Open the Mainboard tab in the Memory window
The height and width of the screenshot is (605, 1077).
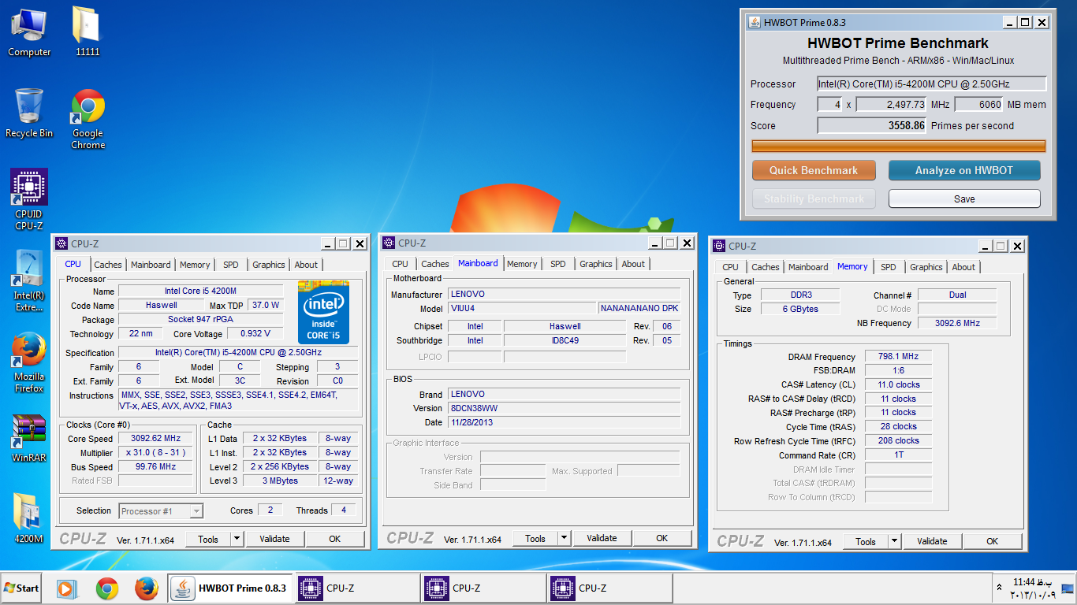point(808,267)
